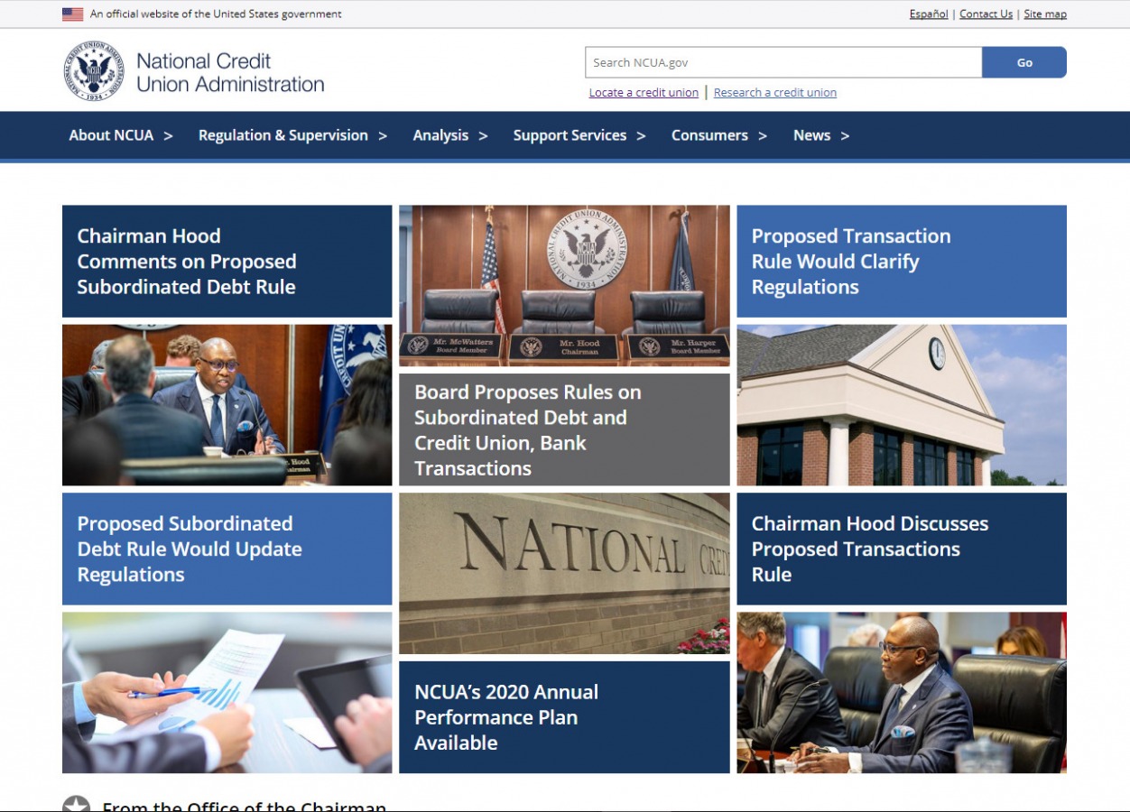Open the National Credit Union Administration wordmark

(x=230, y=72)
